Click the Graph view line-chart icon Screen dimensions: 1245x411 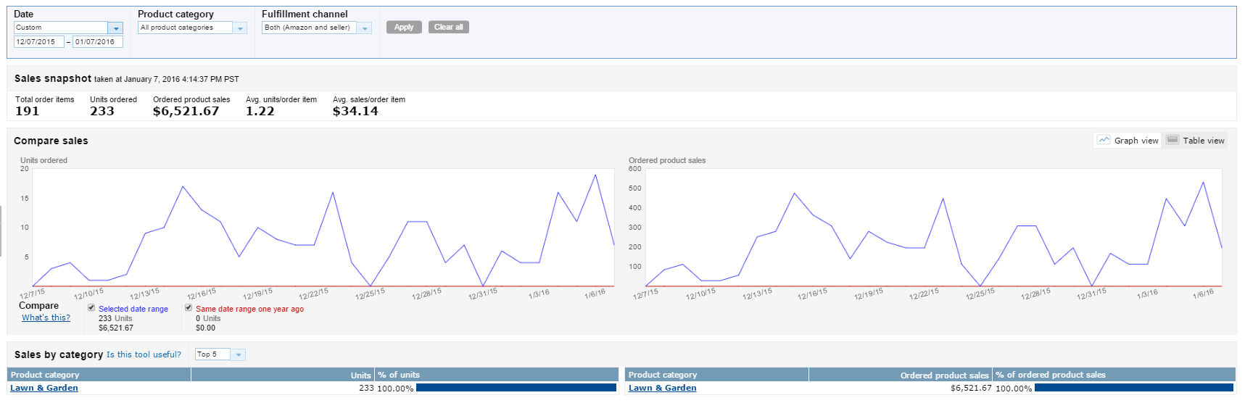[1104, 140]
